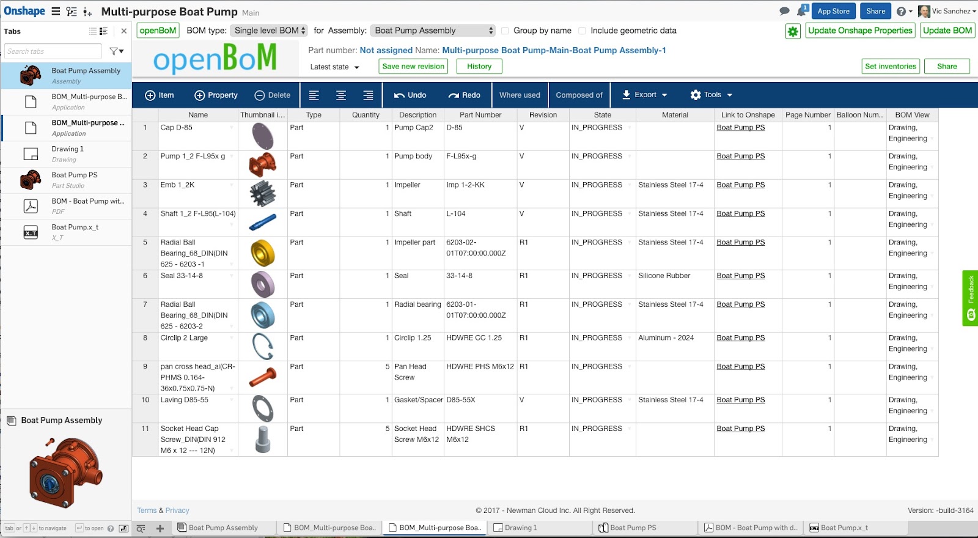Click the Composed of toolbar button
Viewport: 978px width, 538px height.
[x=579, y=95]
